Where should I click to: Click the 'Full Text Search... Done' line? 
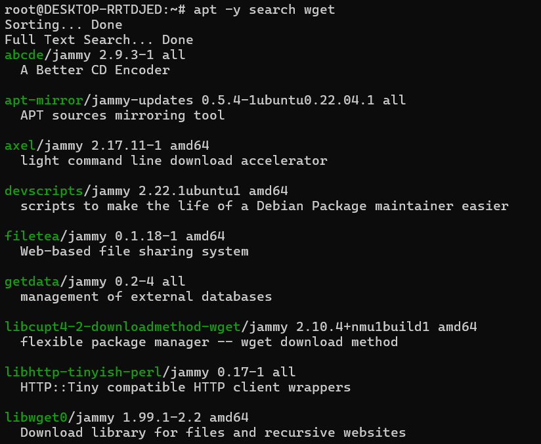tap(99, 40)
